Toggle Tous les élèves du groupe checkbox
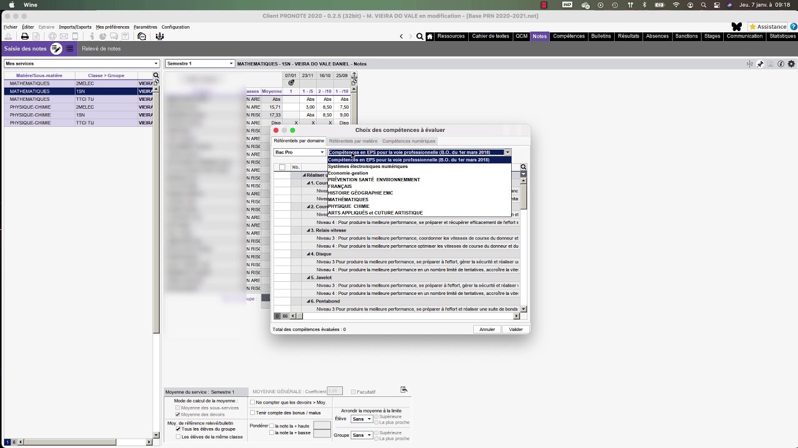The image size is (798, 448). pyautogui.click(x=178, y=429)
